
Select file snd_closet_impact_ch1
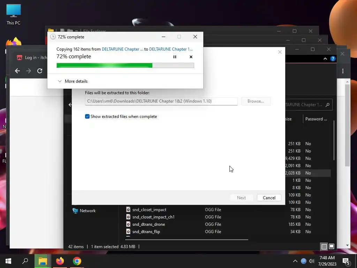[x=153, y=217]
